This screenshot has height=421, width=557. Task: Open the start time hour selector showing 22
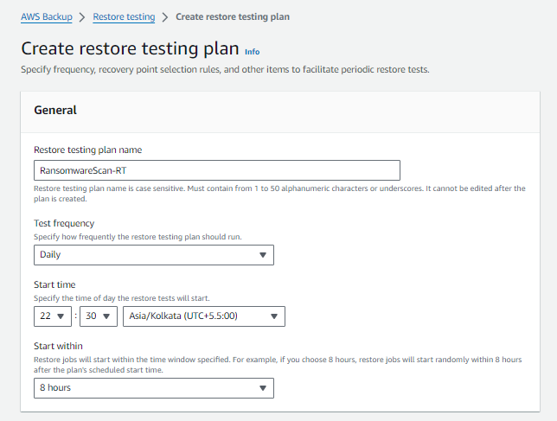point(53,316)
